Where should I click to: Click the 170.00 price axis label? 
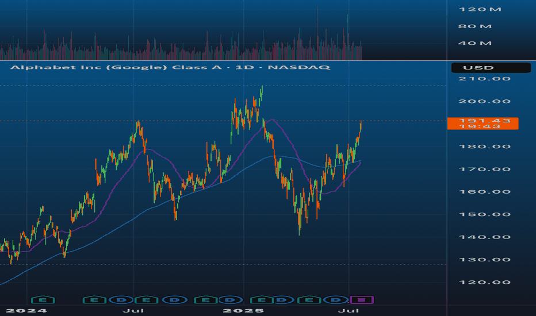click(x=484, y=169)
